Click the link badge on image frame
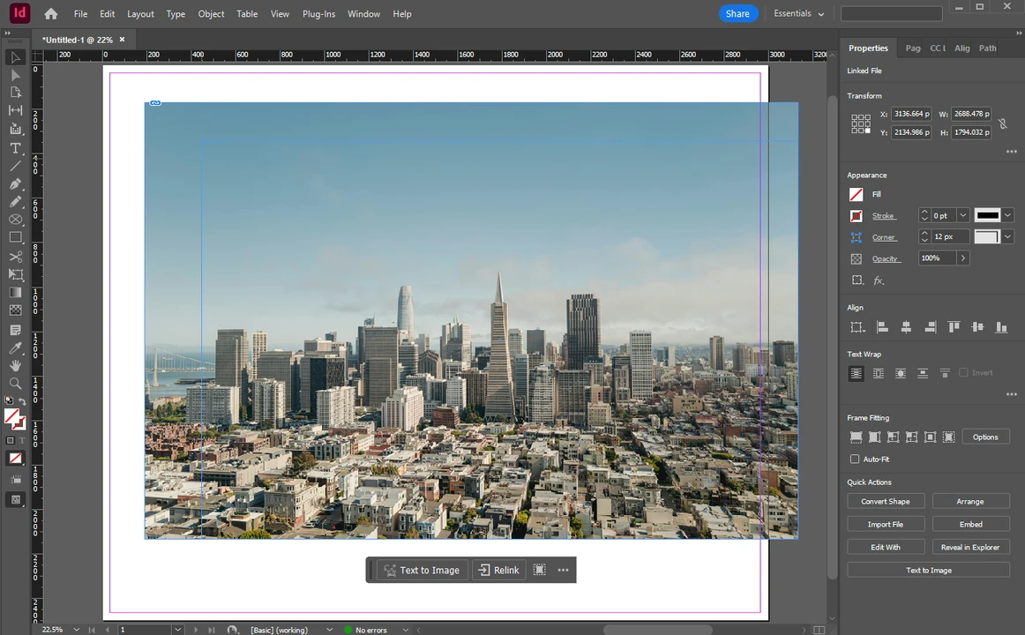 tap(155, 102)
